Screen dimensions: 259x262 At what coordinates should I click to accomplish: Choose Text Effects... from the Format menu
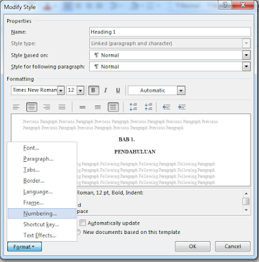42,235
